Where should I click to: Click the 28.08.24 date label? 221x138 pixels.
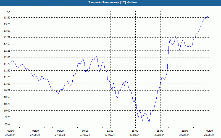click(x=209, y=135)
